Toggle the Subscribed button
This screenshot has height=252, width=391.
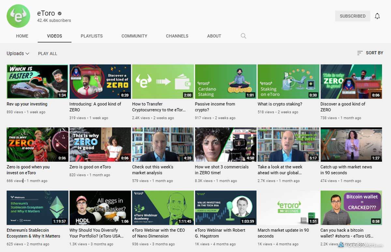point(352,16)
